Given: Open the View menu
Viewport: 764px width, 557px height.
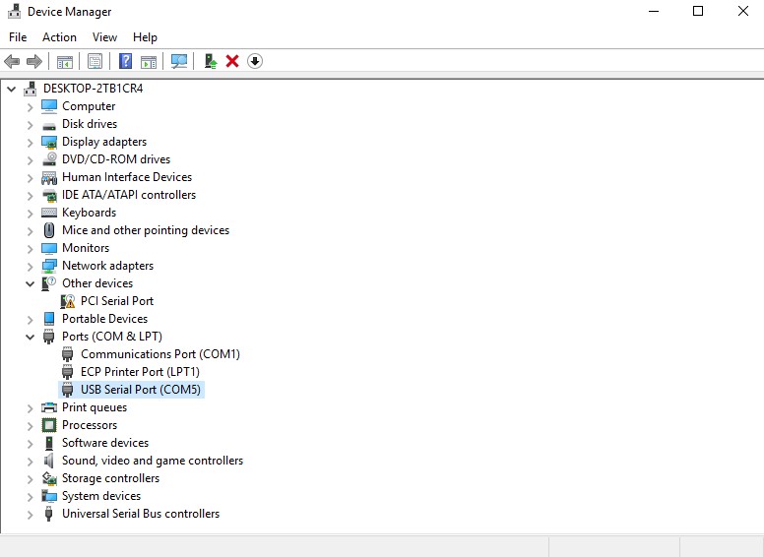Looking at the screenshot, I should pos(104,37).
